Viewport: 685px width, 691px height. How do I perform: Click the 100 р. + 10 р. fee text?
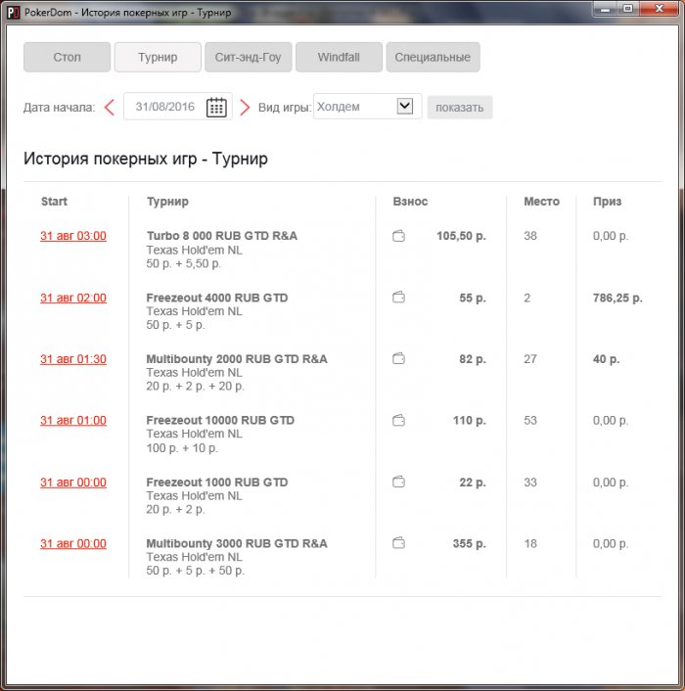coord(182,447)
